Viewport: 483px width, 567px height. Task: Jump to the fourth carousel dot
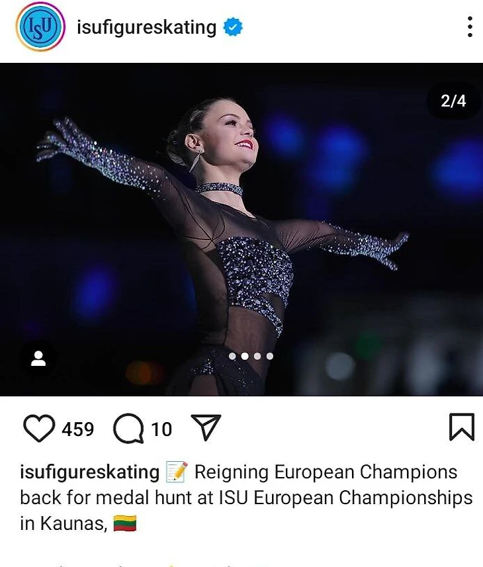point(270,357)
